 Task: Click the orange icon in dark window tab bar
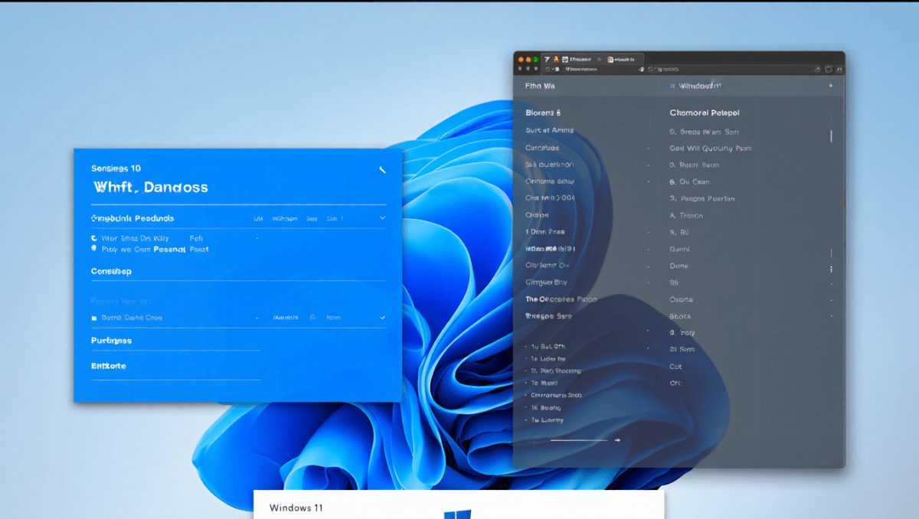554,59
